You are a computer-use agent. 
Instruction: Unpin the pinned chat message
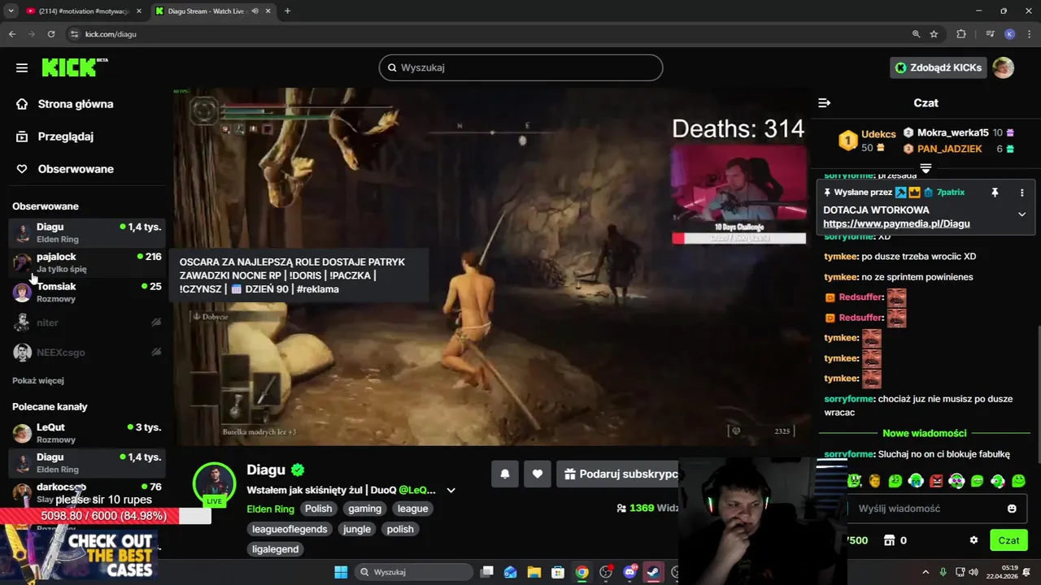[x=994, y=193]
